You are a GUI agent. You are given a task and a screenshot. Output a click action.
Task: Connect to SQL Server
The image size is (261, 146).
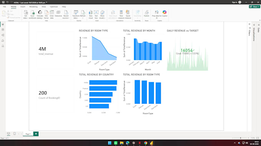coord(46,15)
